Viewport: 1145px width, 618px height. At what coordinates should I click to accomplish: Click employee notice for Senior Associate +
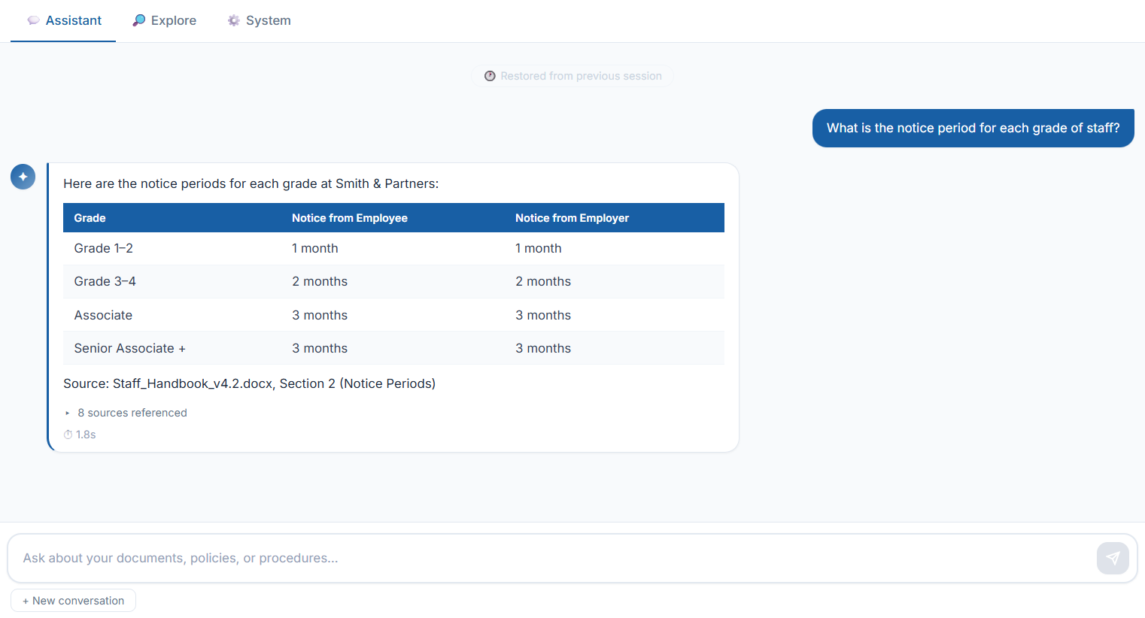tap(393, 348)
